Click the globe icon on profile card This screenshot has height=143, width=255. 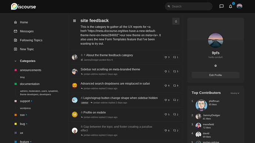215,66
